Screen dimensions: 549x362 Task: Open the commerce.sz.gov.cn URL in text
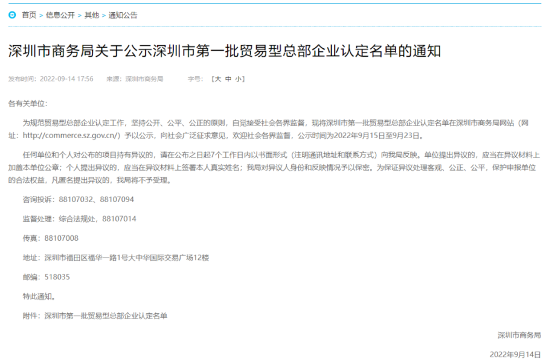click(71, 135)
